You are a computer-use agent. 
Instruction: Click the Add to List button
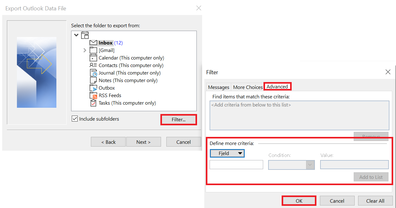click(371, 177)
